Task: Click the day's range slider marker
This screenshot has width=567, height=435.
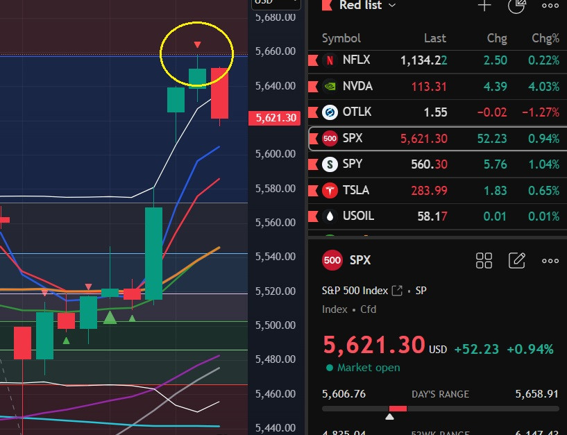Action: [389, 417]
